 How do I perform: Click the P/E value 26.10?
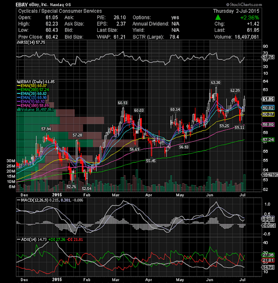pos(120,18)
